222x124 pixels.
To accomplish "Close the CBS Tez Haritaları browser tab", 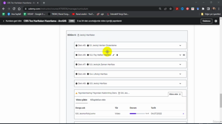I will point(38,3).
